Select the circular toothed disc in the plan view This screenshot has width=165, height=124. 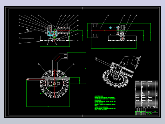pos(54,84)
